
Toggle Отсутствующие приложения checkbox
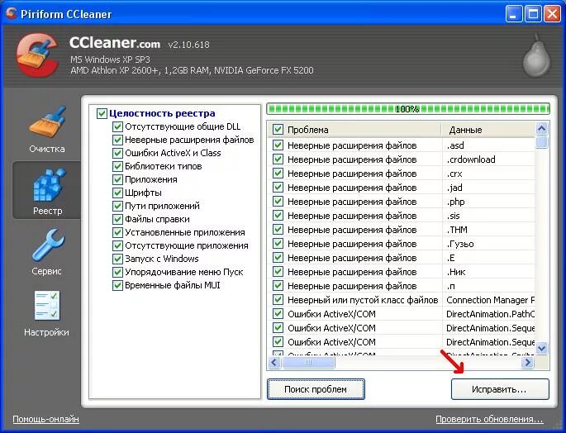pyautogui.click(x=117, y=245)
